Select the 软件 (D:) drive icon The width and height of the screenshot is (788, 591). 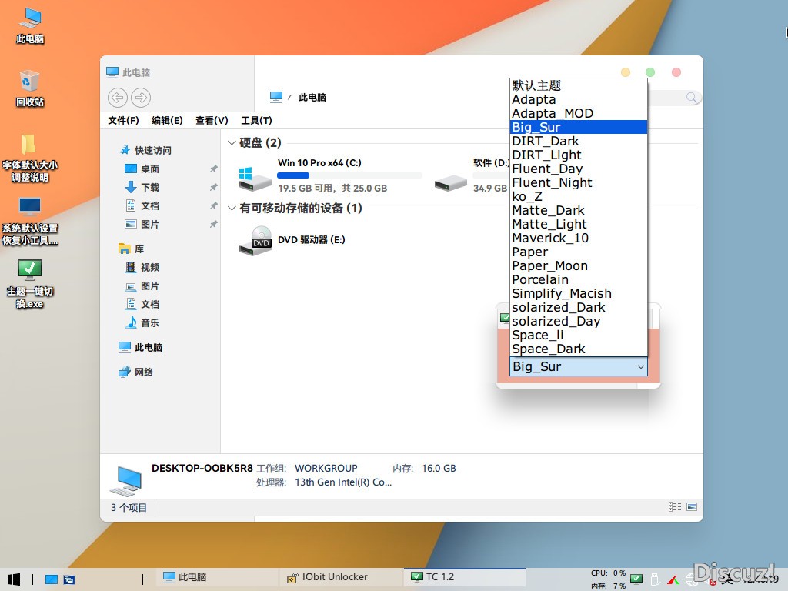tap(450, 182)
